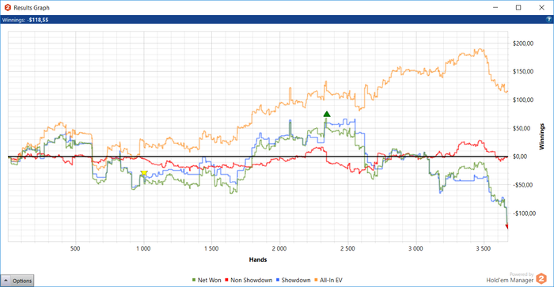This screenshot has width=554, height=287.
Task: Expand Options using its up-arrow
Action: [6, 281]
